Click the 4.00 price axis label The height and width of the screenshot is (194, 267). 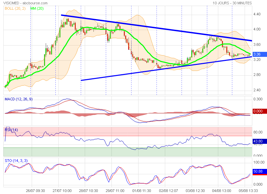(x=257, y=29)
